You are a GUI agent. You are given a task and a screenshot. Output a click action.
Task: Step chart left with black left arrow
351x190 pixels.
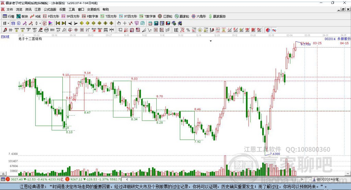(70, 23)
